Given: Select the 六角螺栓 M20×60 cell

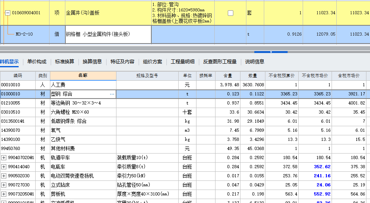Looking at the screenshot, I should [x=83, y=112].
